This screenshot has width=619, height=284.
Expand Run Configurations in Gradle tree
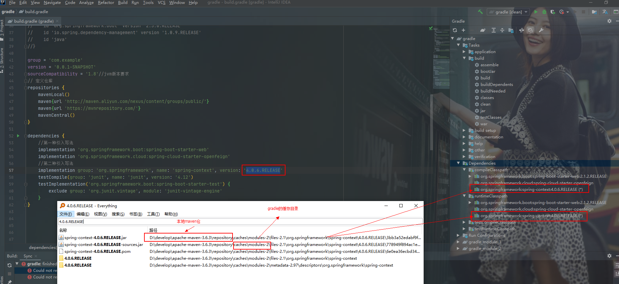(458, 235)
